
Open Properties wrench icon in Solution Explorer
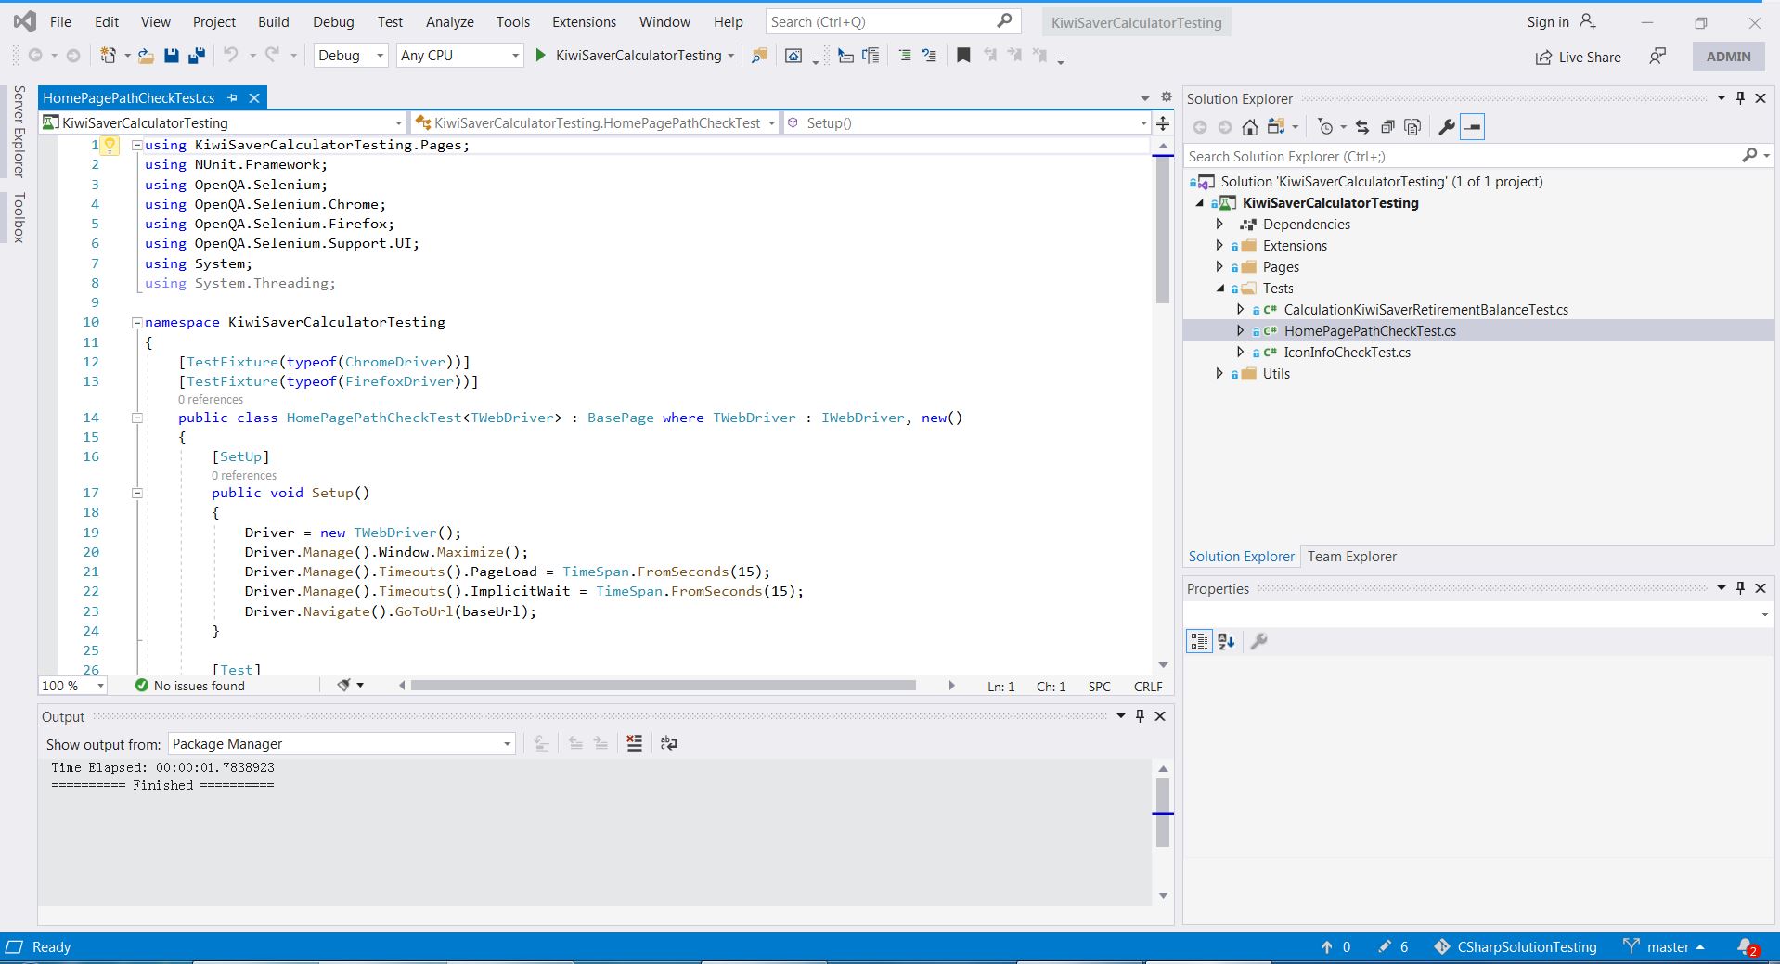tap(1446, 127)
